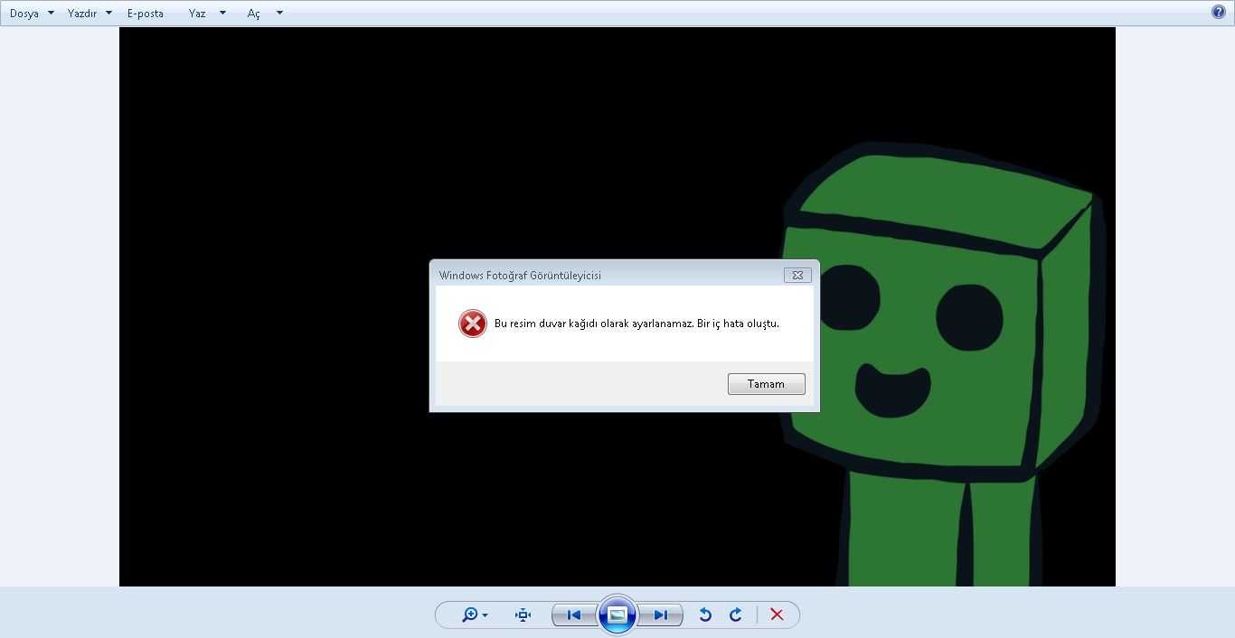Expand the Yaz dropdown arrow
The width and height of the screenshot is (1235, 638).
pos(222,13)
